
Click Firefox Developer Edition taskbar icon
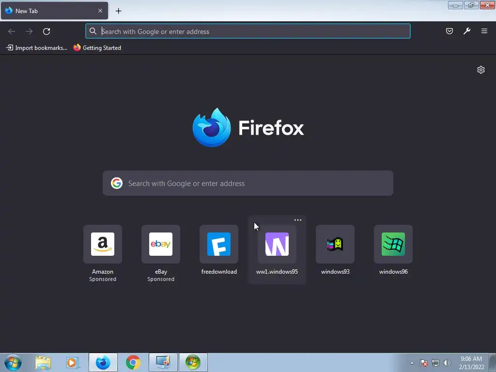tap(103, 362)
